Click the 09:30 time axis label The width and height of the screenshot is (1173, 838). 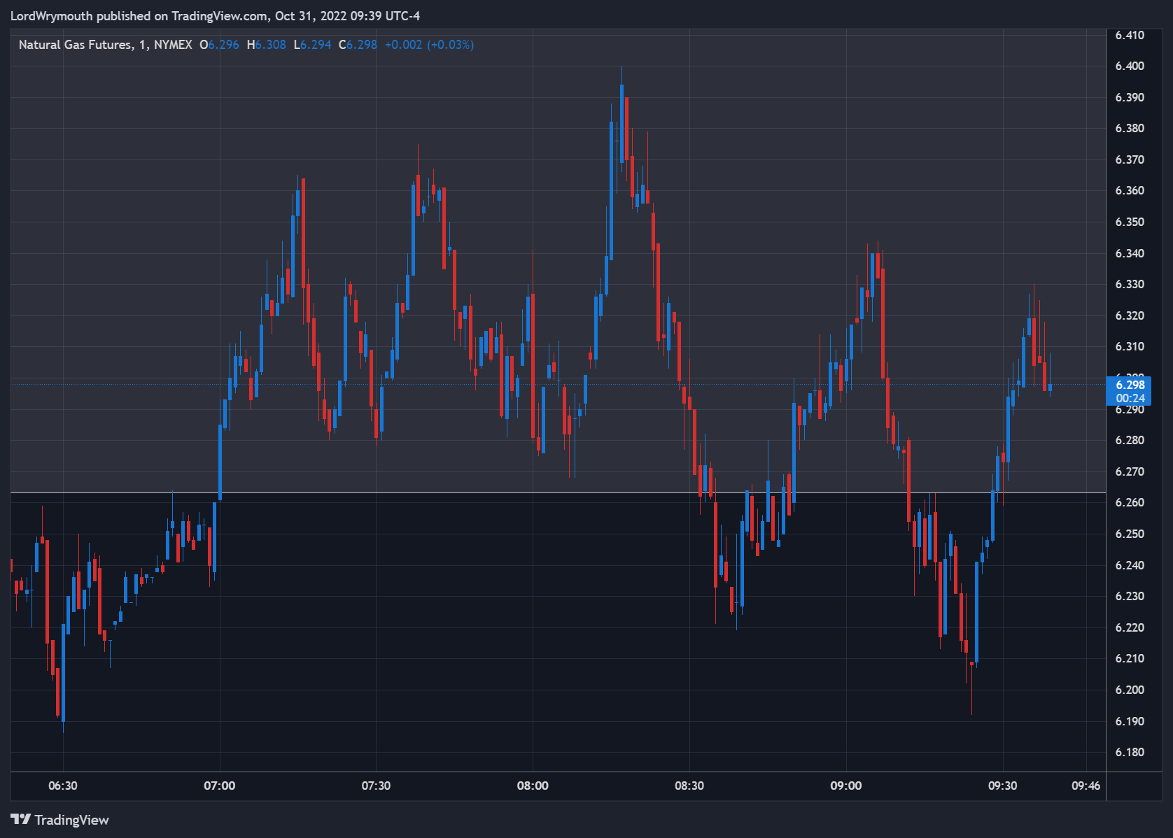click(1002, 786)
